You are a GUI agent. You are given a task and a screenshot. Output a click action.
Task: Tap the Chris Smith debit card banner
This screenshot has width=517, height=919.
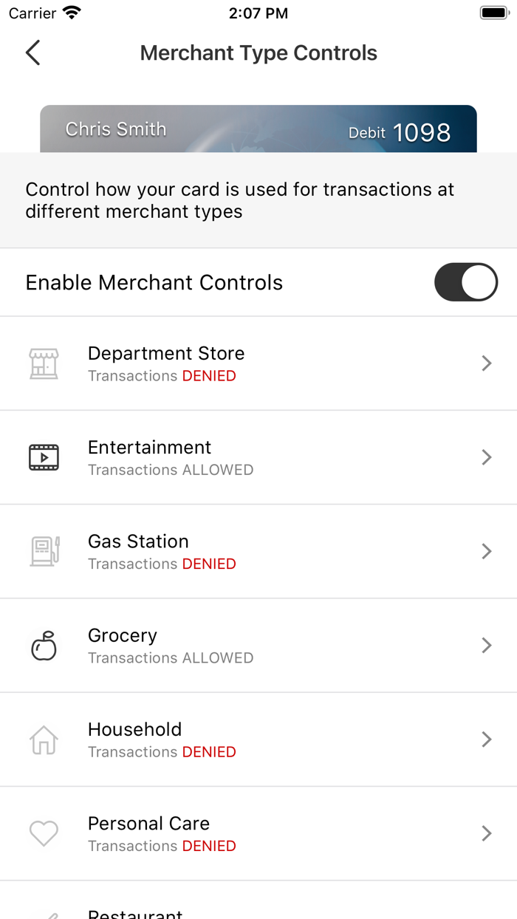point(258,129)
